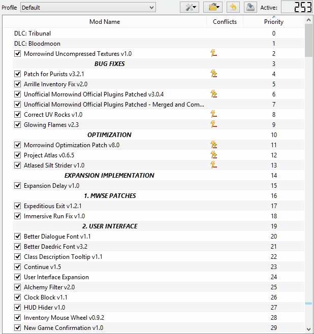Toggle Expeditious Exit v1.2.1 checkbox
Image resolution: width=314 pixels, height=334 pixels.
[x=17, y=206]
